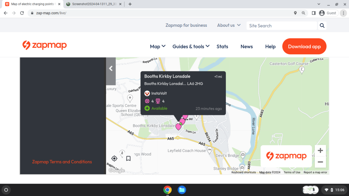The width and height of the screenshot is (349, 196).
Task: Open the Stats page
Action: click(x=222, y=46)
